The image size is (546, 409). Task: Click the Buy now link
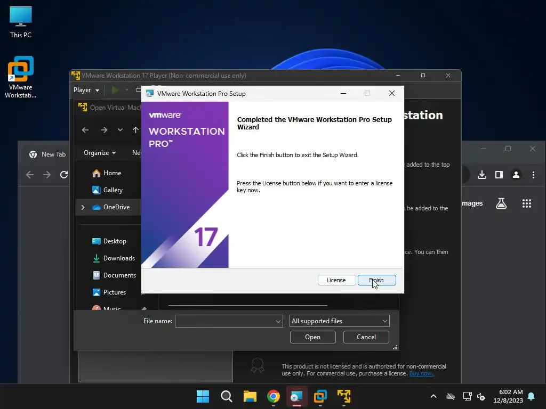(x=421, y=373)
